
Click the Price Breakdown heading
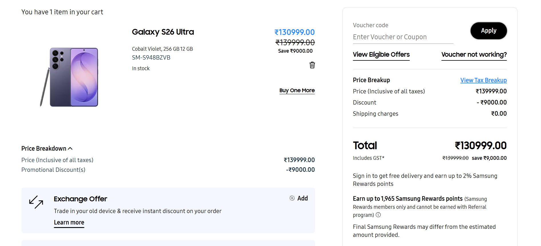(44, 148)
